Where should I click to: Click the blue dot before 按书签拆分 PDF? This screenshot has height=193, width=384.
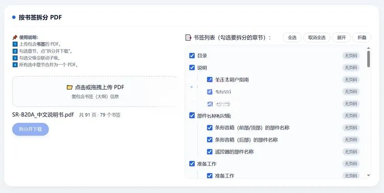click(14, 17)
